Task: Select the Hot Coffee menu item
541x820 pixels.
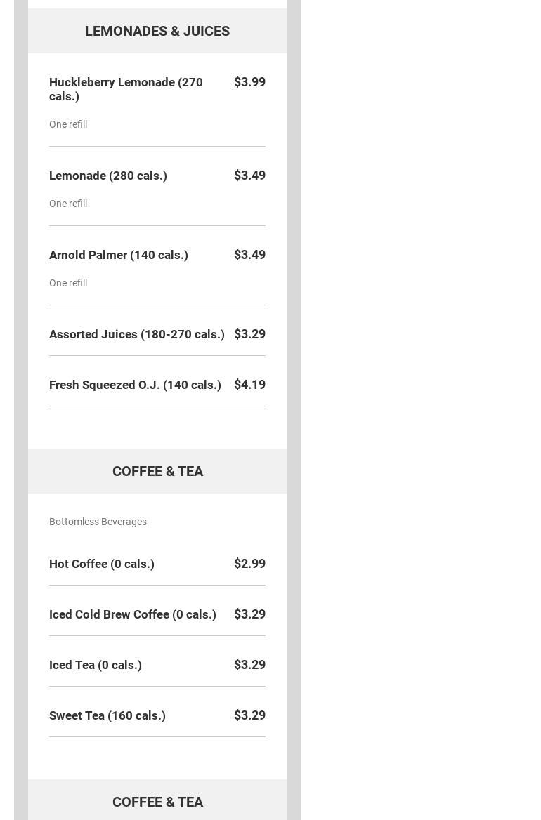Action: pos(102,564)
